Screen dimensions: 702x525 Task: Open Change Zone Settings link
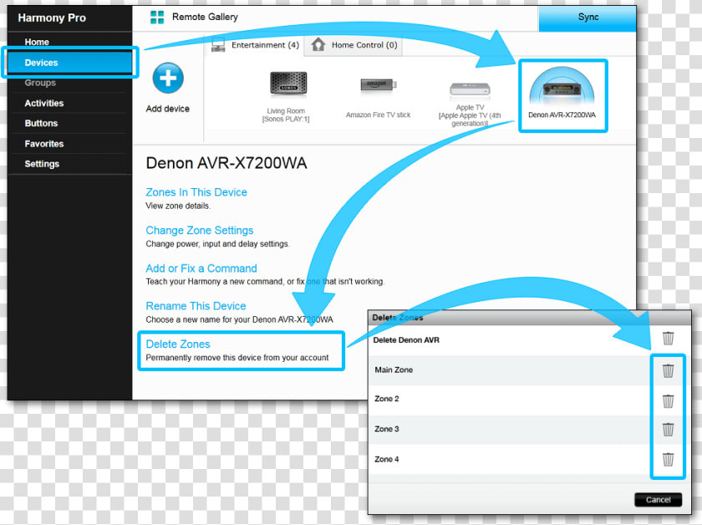coord(200,230)
